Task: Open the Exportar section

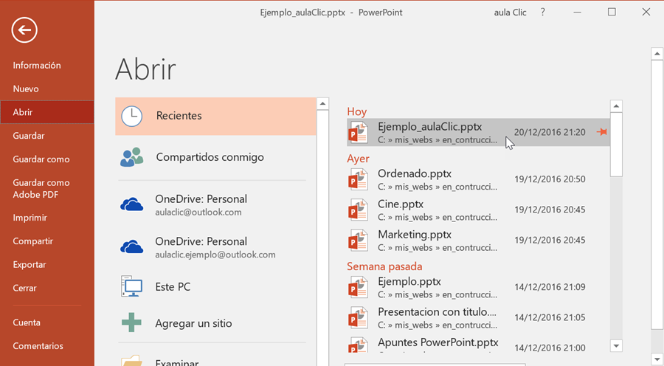Action: coord(30,265)
